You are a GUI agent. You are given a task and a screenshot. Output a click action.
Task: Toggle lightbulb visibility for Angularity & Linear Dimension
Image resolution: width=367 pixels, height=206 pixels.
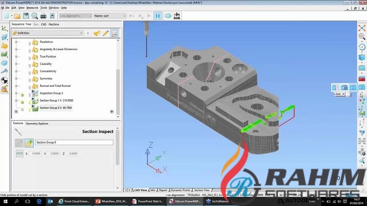(30, 51)
